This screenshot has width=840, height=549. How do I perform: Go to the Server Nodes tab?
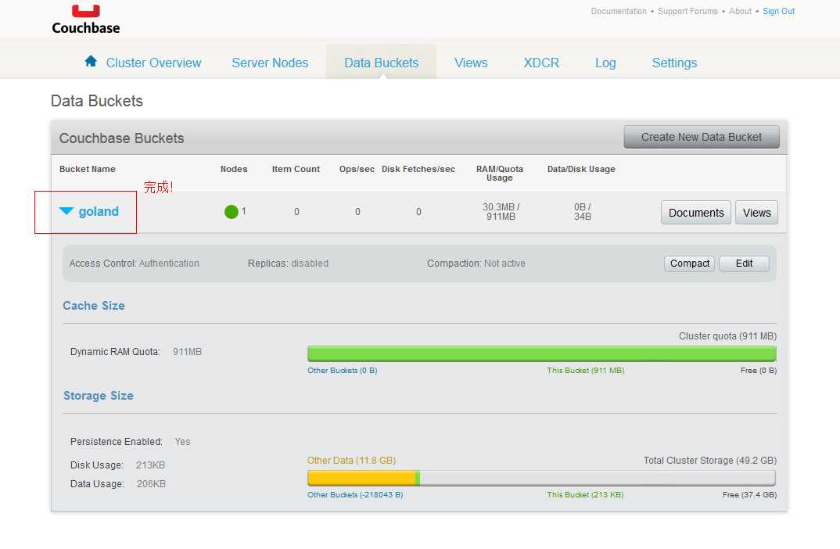coord(270,63)
